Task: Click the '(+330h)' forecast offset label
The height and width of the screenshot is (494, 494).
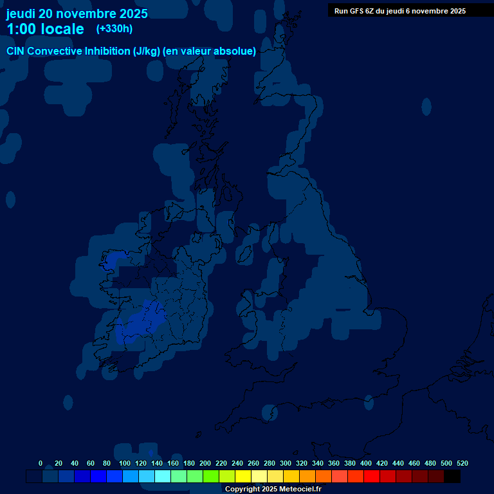Action: pos(114,29)
